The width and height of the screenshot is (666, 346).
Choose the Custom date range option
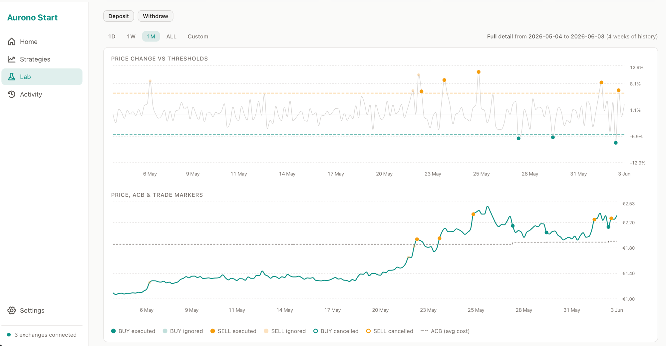pyautogui.click(x=198, y=37)
